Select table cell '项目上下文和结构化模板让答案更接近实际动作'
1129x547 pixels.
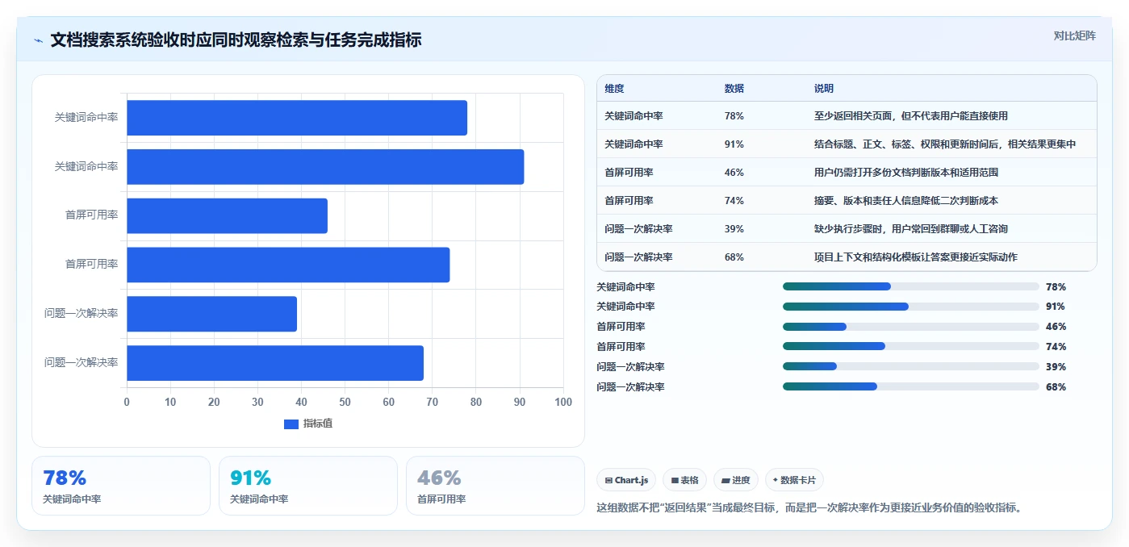(x=916, y=257)
